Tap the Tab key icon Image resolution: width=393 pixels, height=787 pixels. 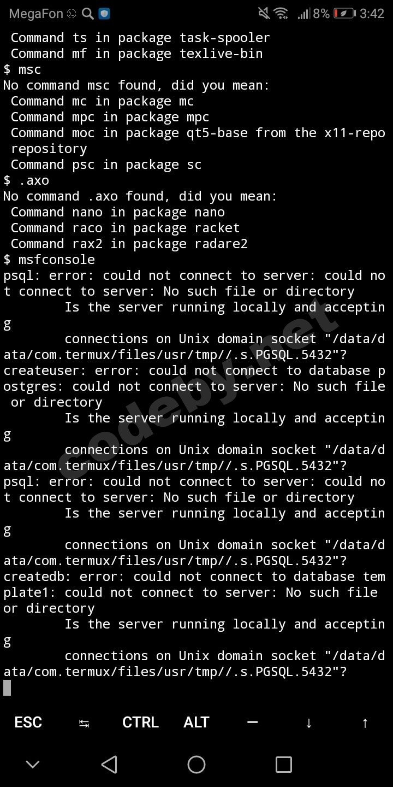point(84,723)
